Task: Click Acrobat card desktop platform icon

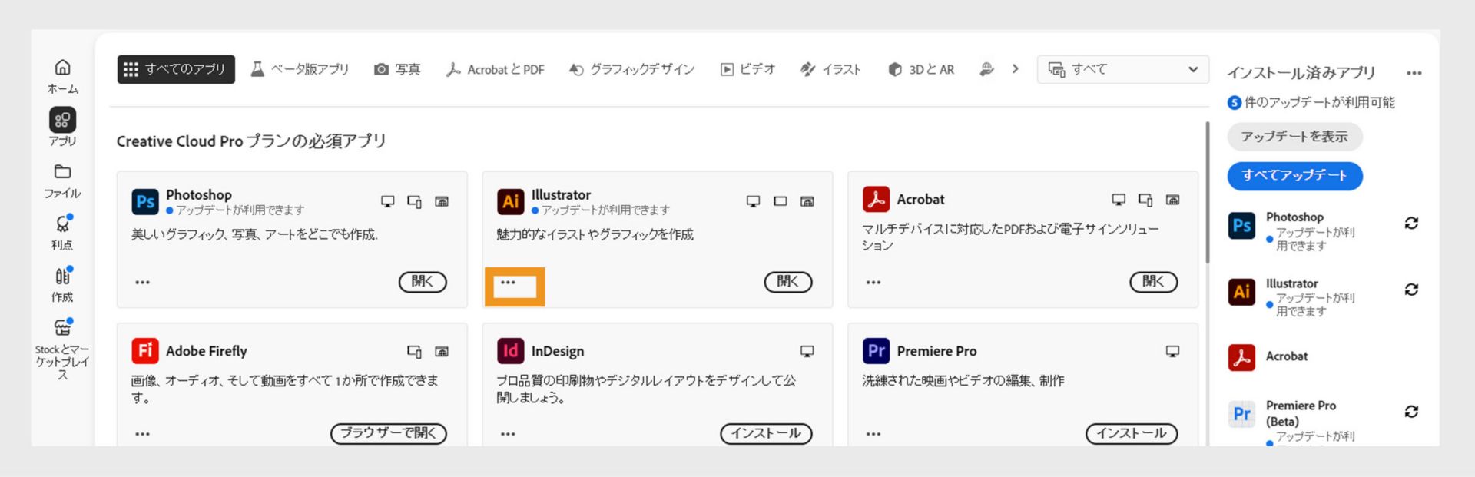Action: point(1119,200)
